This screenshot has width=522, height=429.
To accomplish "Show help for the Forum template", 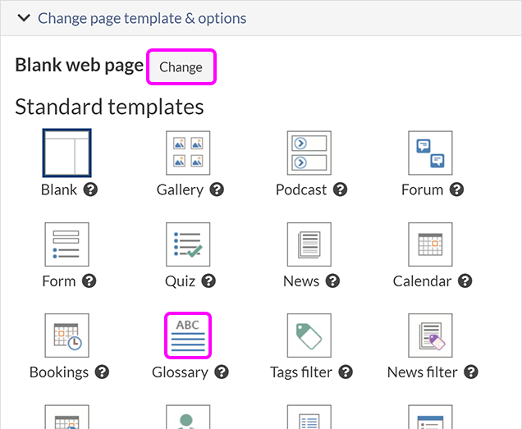I will (x=456, y=189).
